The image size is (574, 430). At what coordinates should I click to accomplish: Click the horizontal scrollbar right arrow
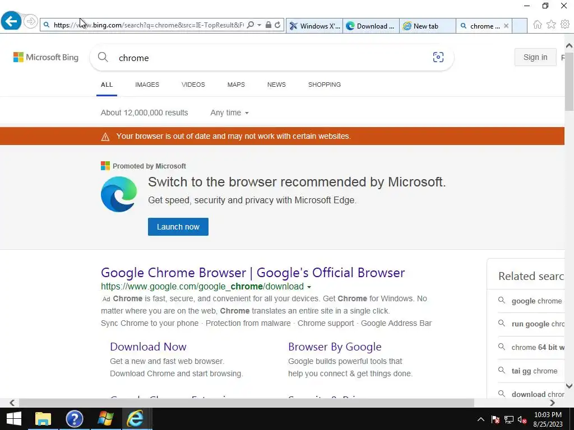pyautogui.click(x=552, y=403)
